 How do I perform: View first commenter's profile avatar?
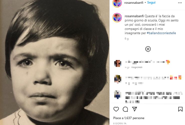point(117,63)
